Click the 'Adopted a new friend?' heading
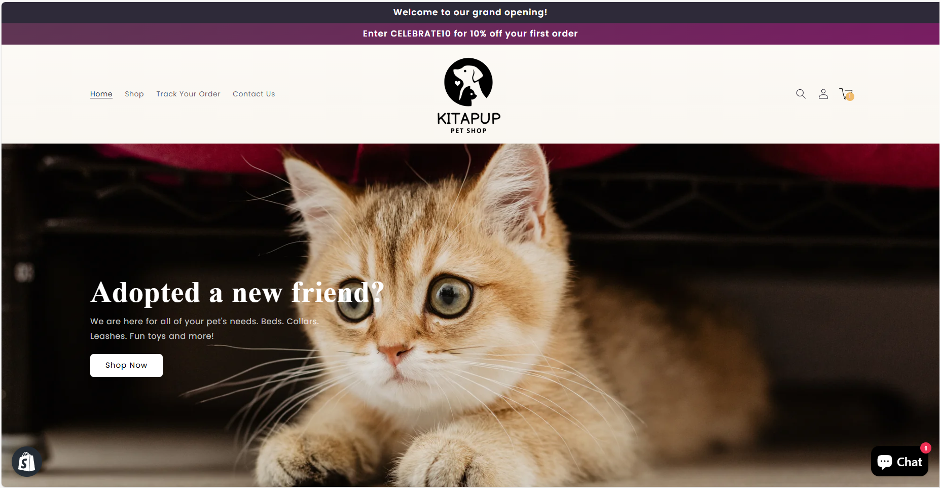The width and height of the screenshot is (940, 488). point(237,293)
